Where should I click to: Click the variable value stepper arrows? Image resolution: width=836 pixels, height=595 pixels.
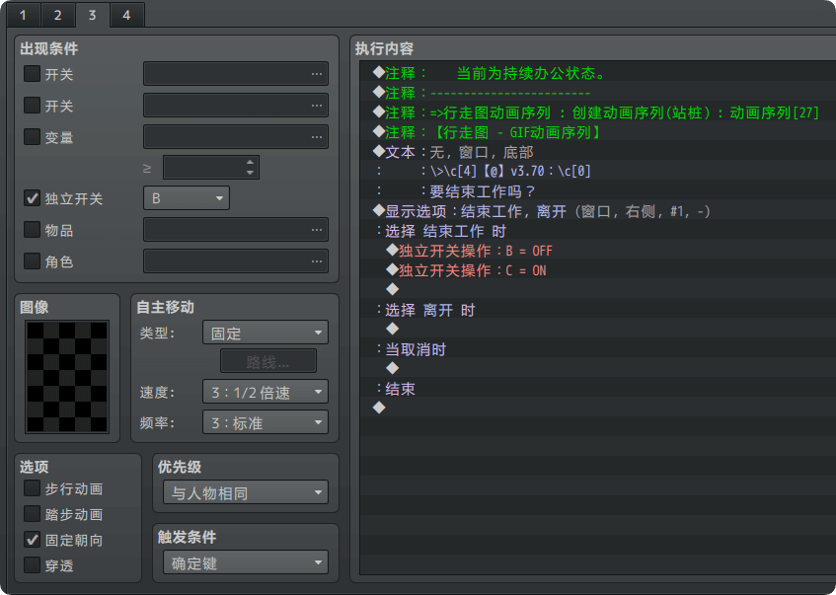tap(251, 168)
